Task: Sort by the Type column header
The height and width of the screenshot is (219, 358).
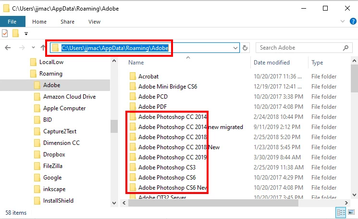Action: point(317,63)
